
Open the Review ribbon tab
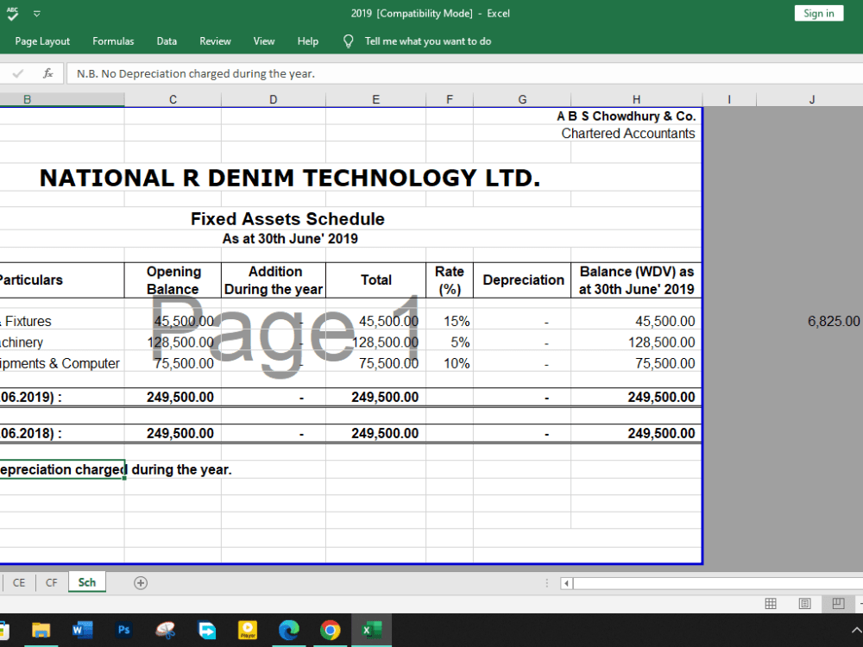pos(215,41)
